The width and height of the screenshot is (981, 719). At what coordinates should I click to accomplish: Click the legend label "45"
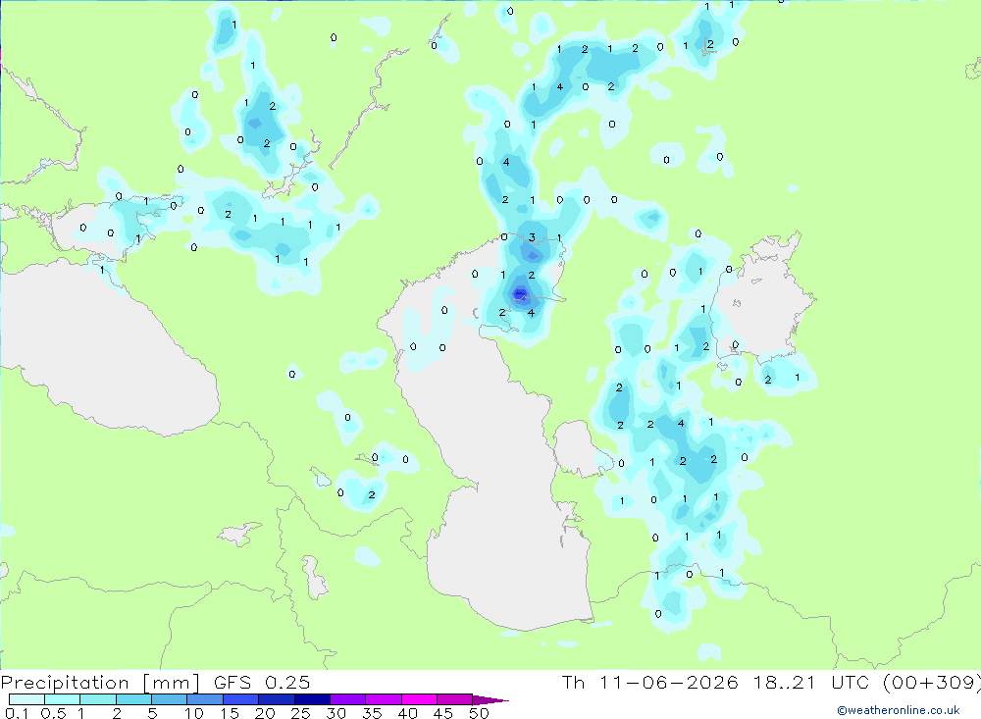coord(443,713)
